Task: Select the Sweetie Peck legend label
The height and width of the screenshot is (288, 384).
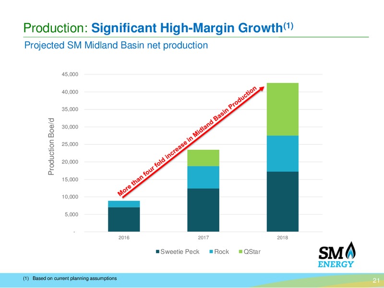Action: [180, 252]
